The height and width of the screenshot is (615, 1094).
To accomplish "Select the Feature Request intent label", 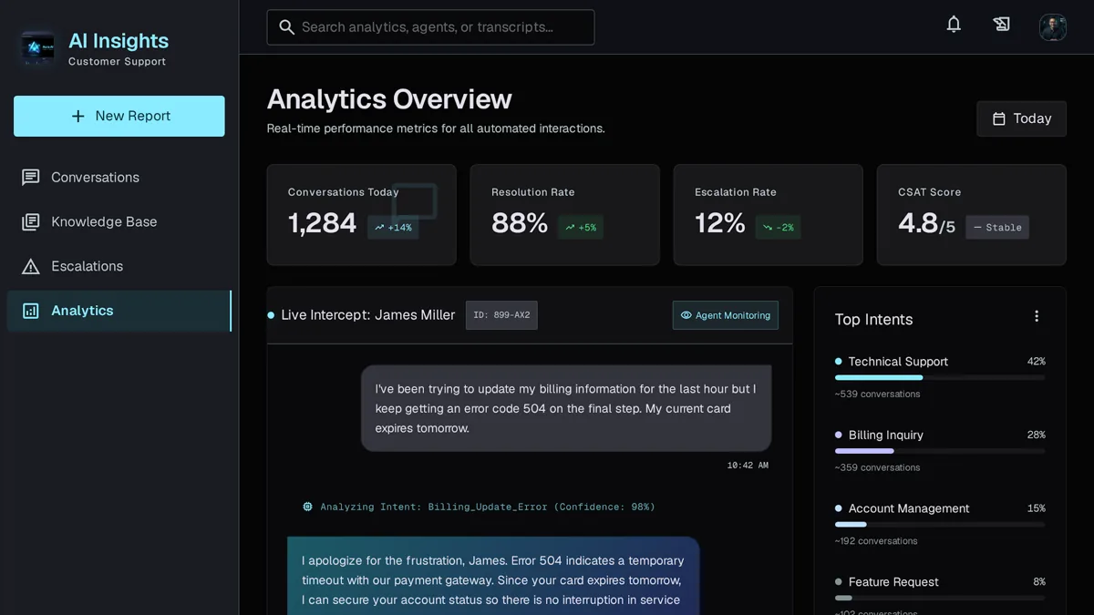I will click(893, 582).
